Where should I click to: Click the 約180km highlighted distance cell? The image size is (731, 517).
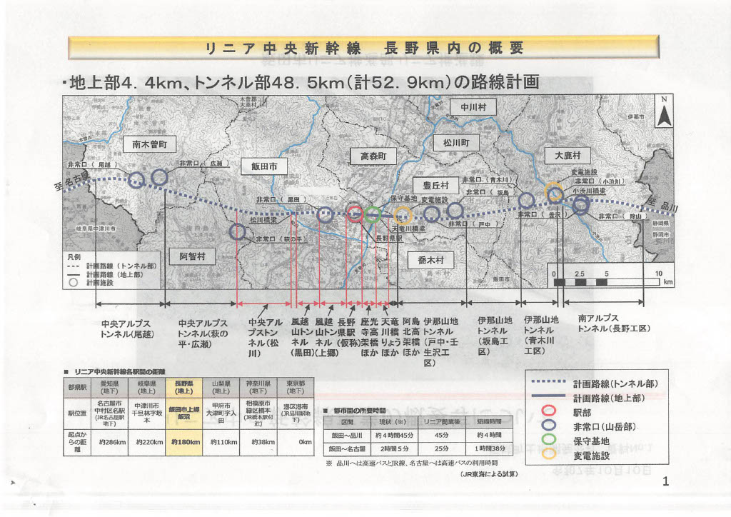click(x=183, y=441)
